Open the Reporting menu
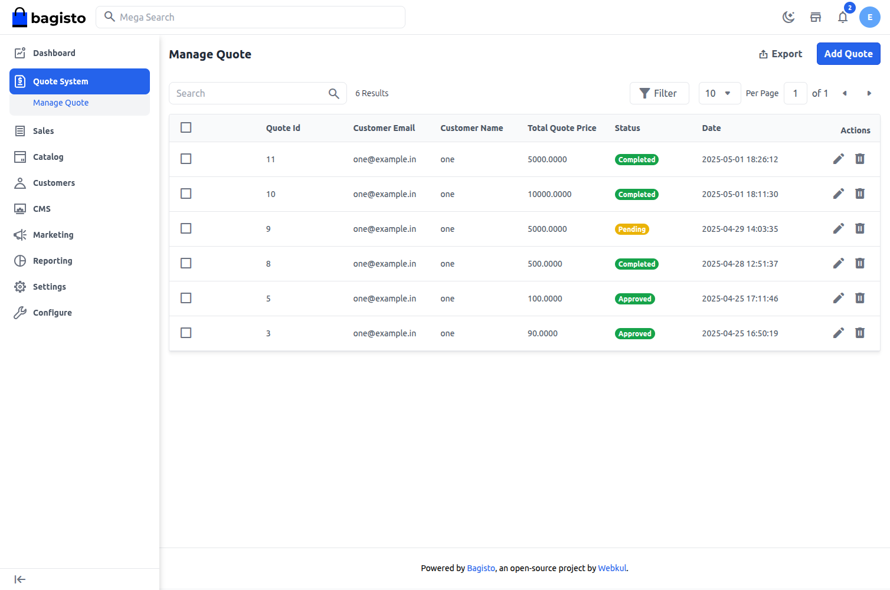Image resolution: width=890 pixels, height=590 pixels. (x=80, y=261)
